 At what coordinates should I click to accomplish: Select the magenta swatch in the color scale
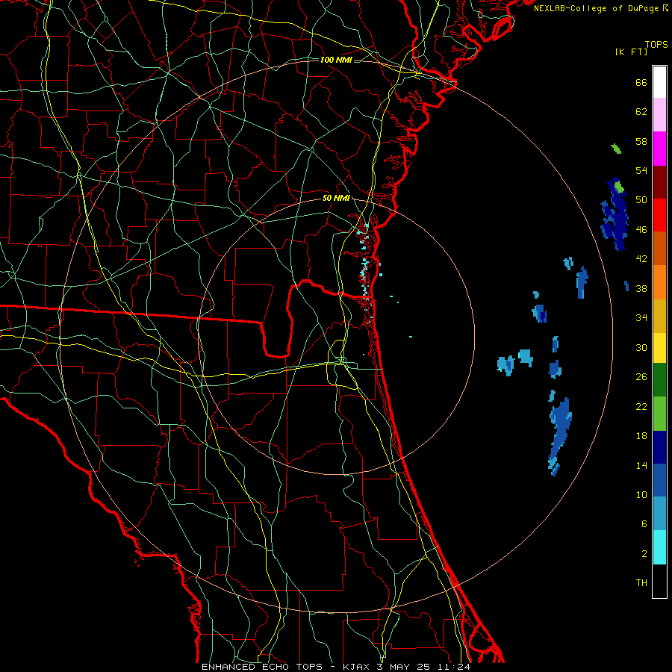tap(659, 149)
